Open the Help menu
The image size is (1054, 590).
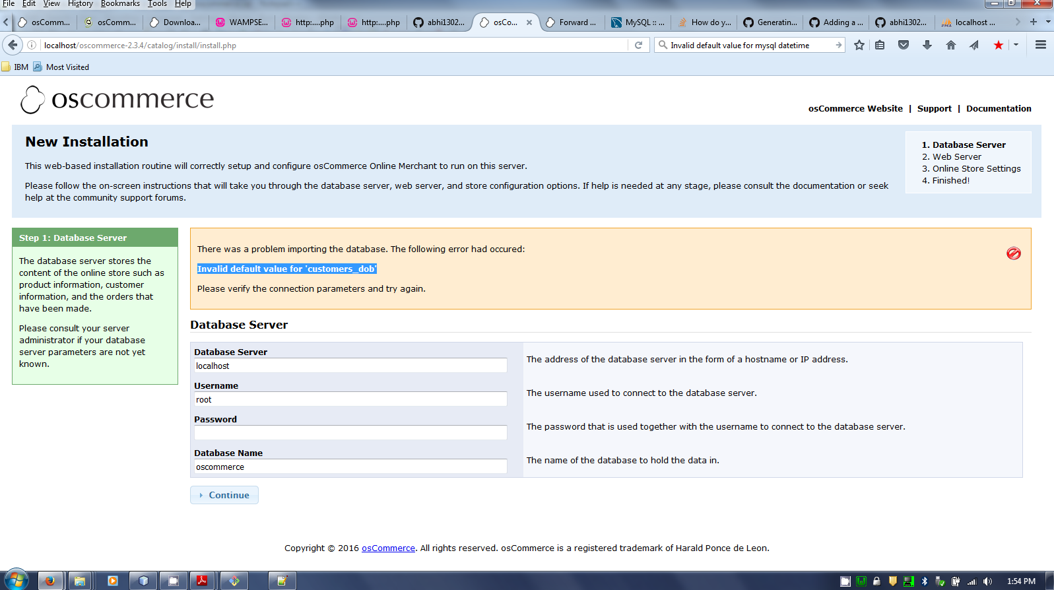[x=183, y=4]
